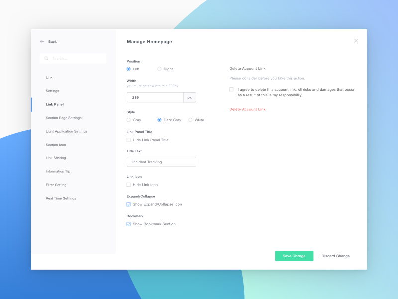Click the back arrow in the sidebar
398x299 pixels.
[42, 42]
